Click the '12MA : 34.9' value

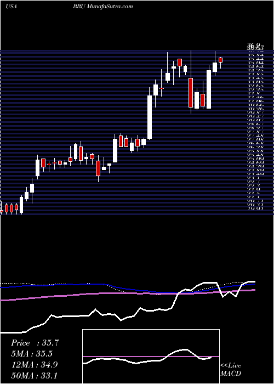(x=35, y=365)
